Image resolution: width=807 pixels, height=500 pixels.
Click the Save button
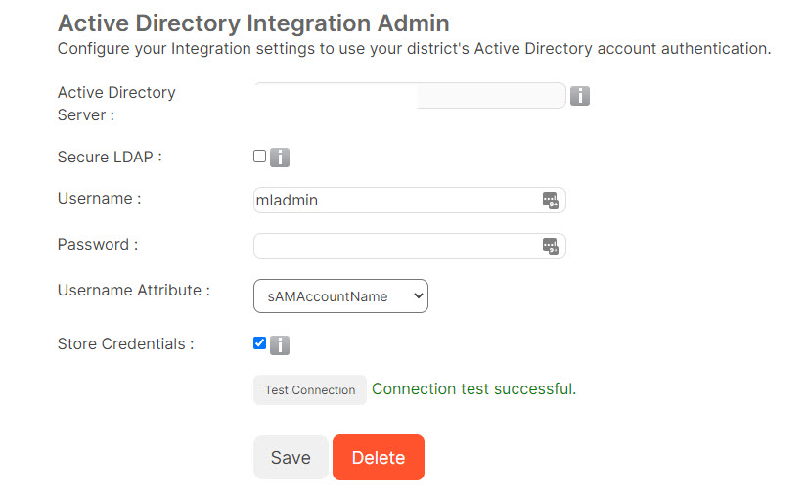tap(291, 457)
